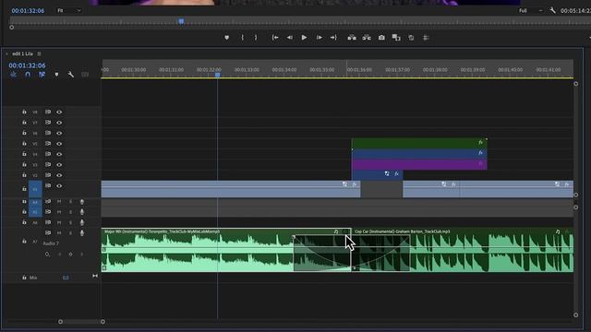
Task: Toggle the V6 track output eye
Action: click(x=59, y=133)
